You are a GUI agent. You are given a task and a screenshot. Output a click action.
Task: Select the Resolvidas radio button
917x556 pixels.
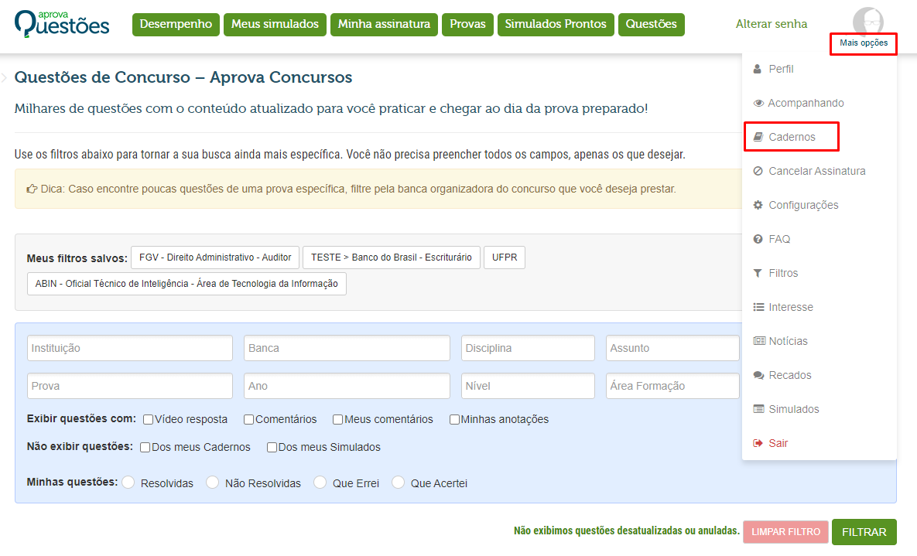click(128, 482)
